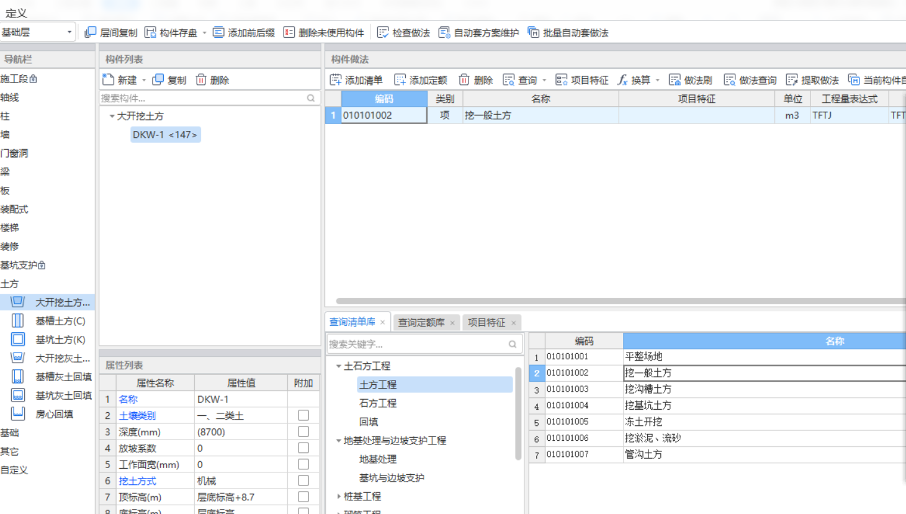Click 检查做法 icon
The width and height of the screenshot is (906, 514).
pos(383,32)
